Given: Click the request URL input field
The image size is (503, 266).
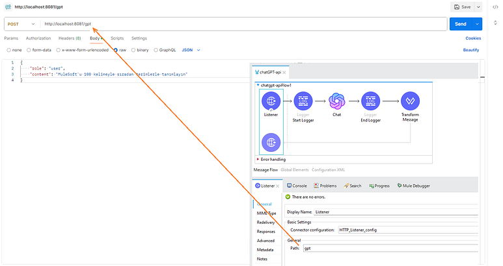Looking at the screenshot, I should [244, 24].
